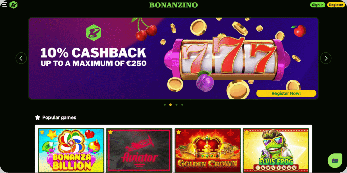The height and width of the screenshot is (173, 347).
Task: Open the Elvis Frog in Vegas game
Action: tap(275, 150)
